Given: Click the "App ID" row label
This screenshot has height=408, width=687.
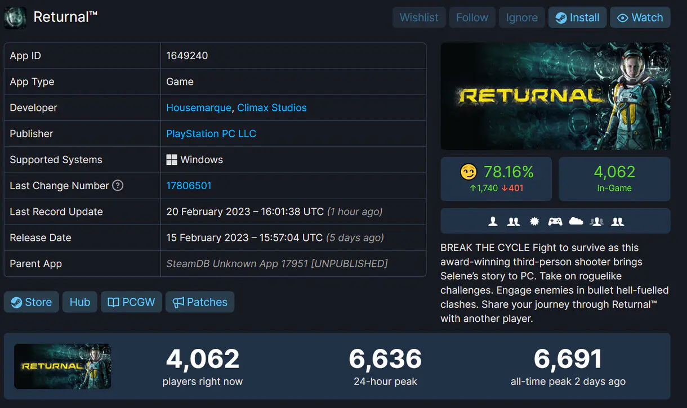Looking at the screenshot, I should tap(25, 56).
